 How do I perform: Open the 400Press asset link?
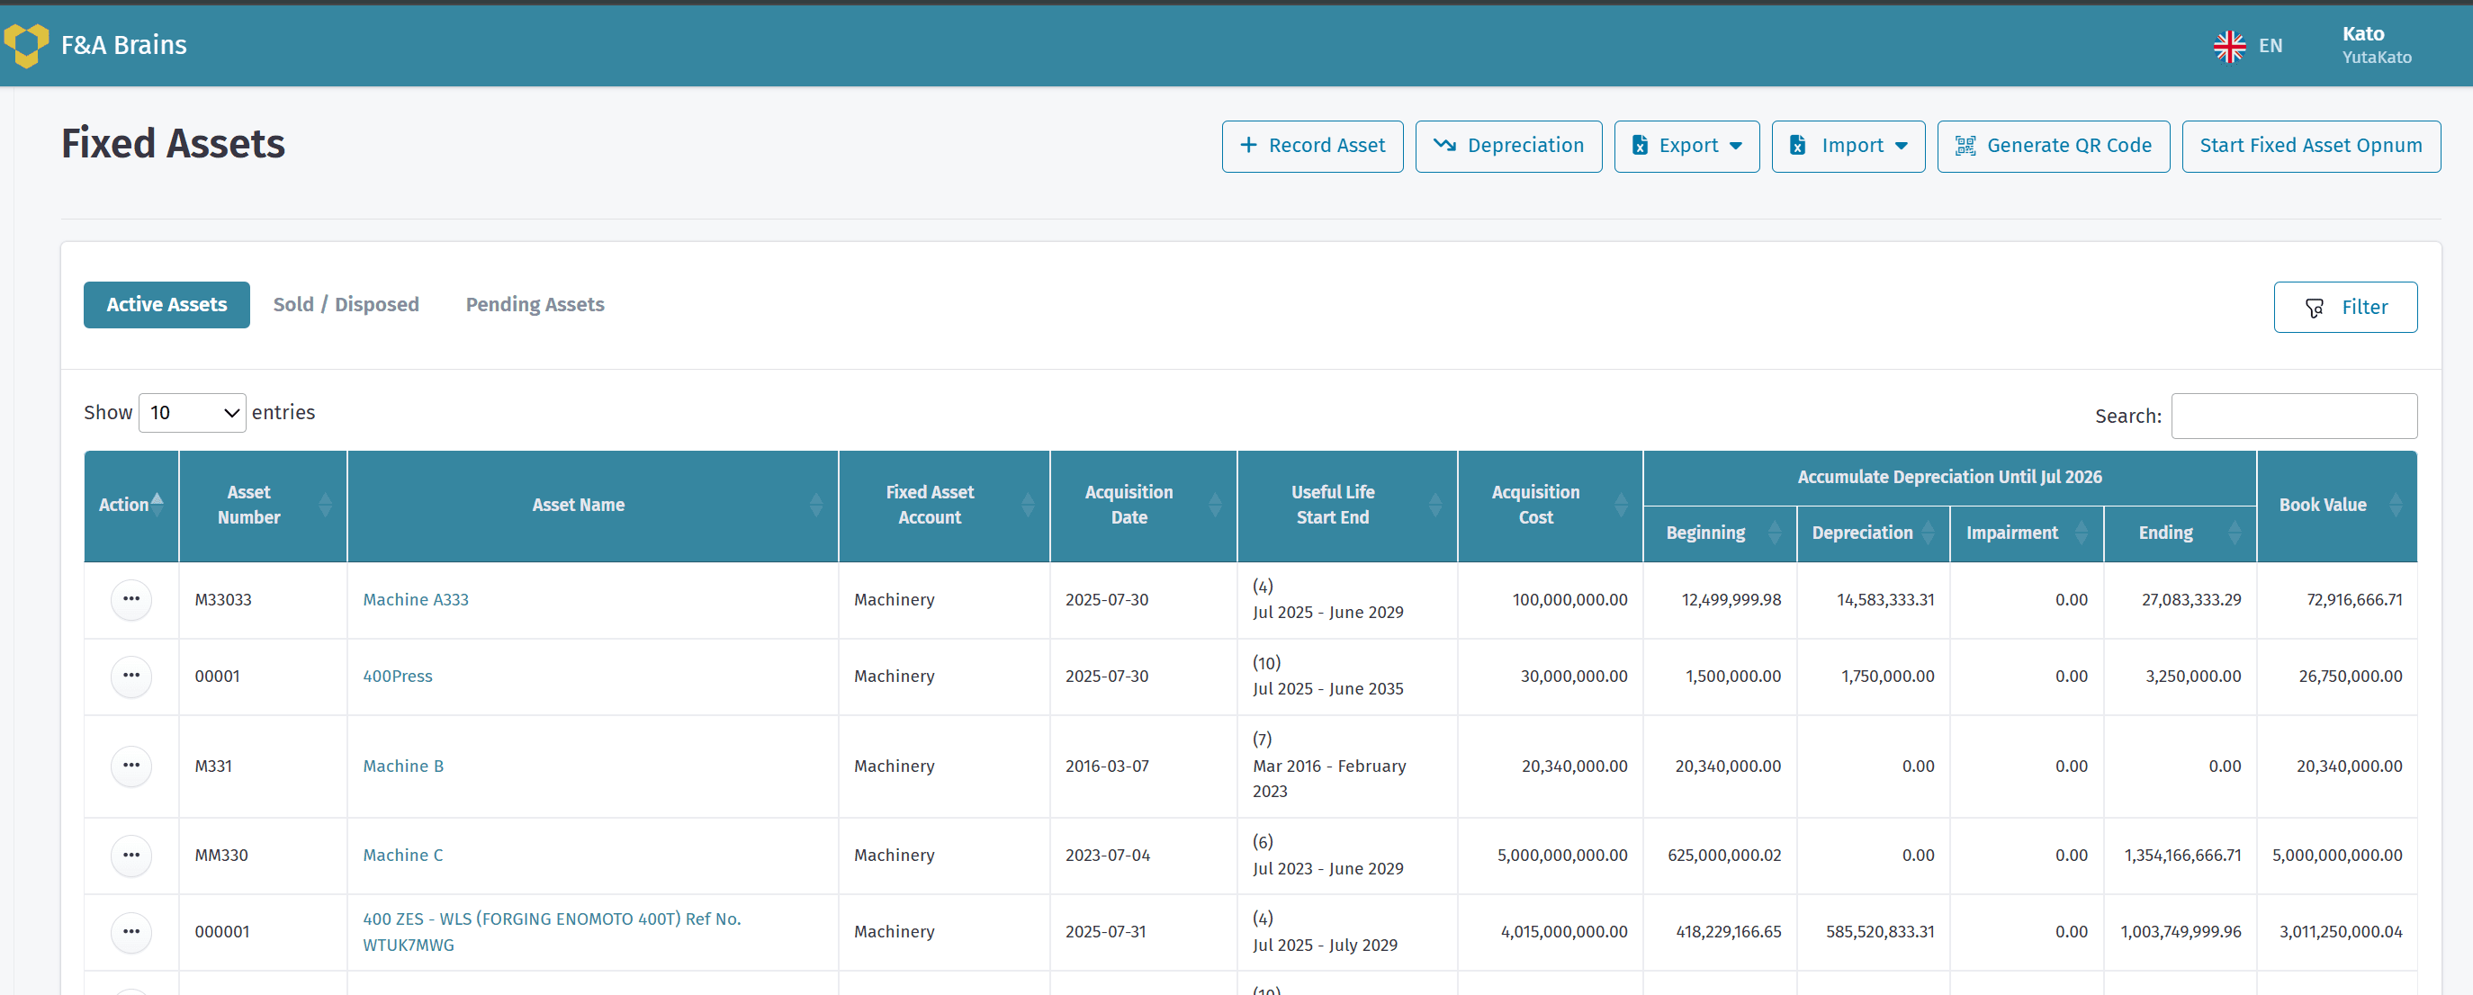pyautogui.click(x=398, y=677)
